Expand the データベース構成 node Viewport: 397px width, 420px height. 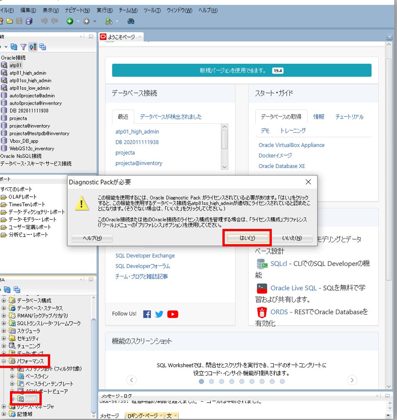(x=3, y=300)
